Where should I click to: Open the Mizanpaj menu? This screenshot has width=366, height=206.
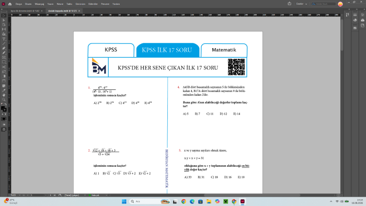click(39, 4)
